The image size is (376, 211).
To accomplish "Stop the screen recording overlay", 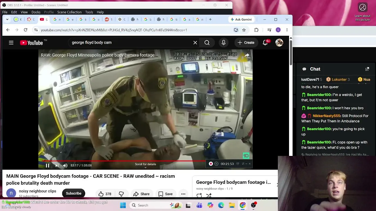I will pyautogui.click(x=211, y=164).
